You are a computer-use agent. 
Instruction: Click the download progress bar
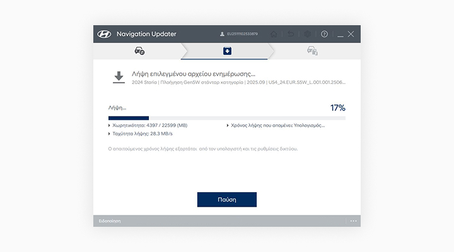[227, 118]
